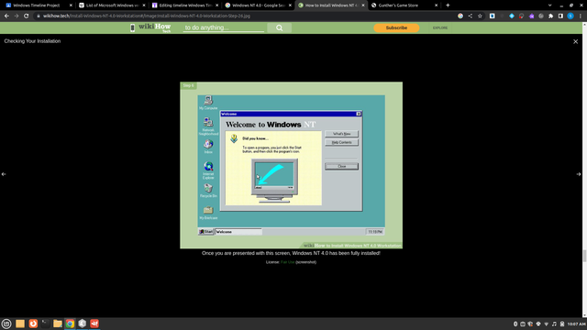The height and width of the screenshot is (330, 587).
Task: Open a new browser tab
Action: (x=448, y=5)
